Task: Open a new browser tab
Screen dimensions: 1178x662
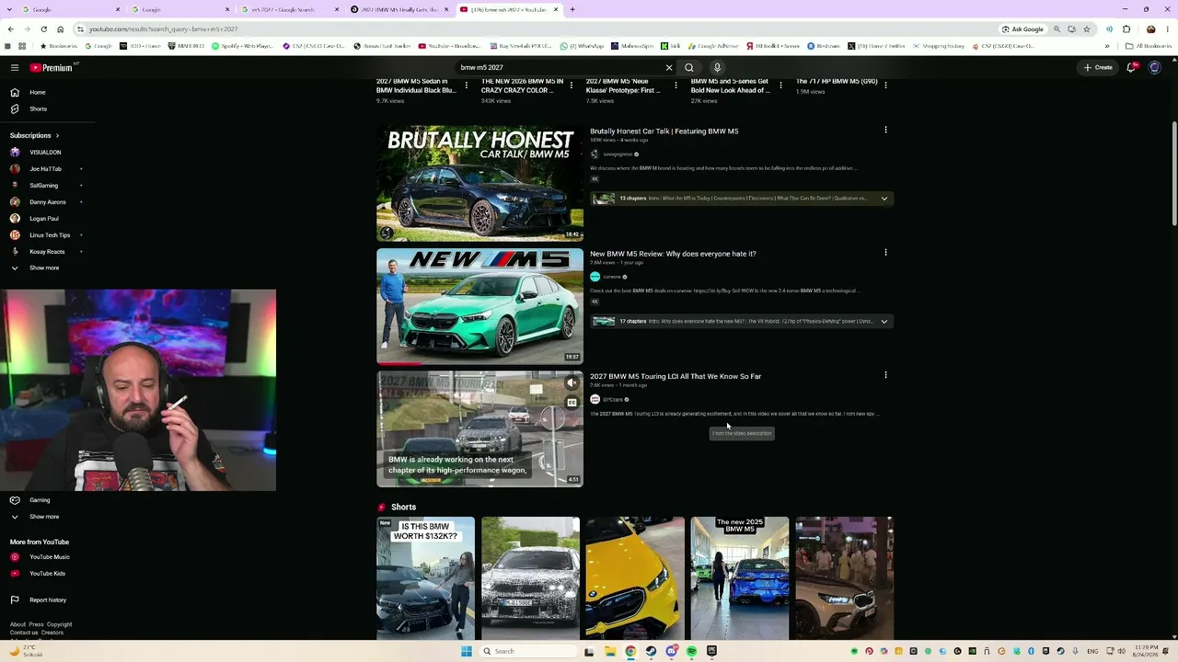Action: click(572, 9)
